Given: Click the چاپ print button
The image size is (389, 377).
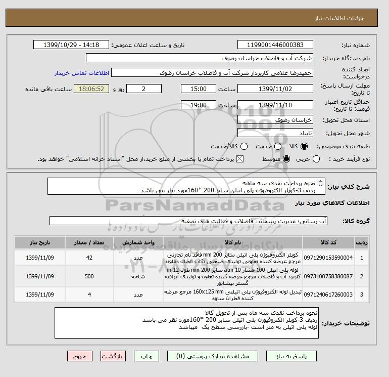Looking at the screenshot, I should pos(147,356).
